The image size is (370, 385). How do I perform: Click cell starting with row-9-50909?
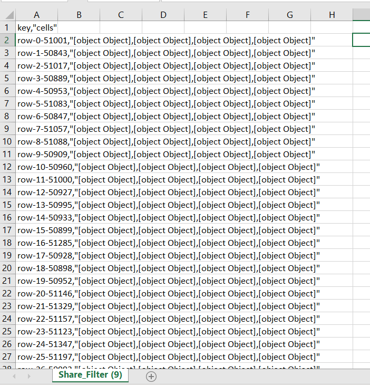tap(36, 154)
